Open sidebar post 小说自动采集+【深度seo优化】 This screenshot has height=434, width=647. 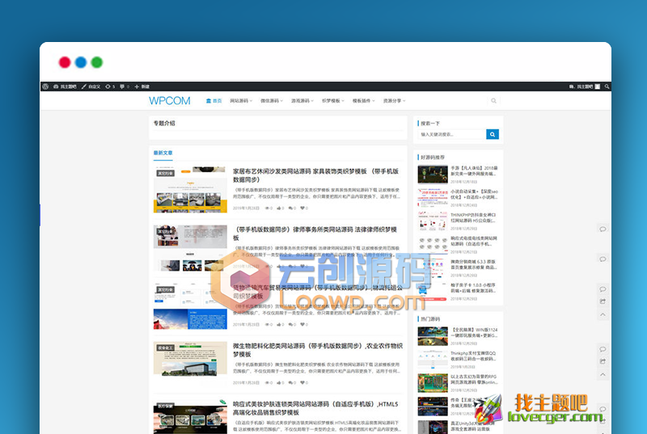pyautogui.click(x=474, y=195)
